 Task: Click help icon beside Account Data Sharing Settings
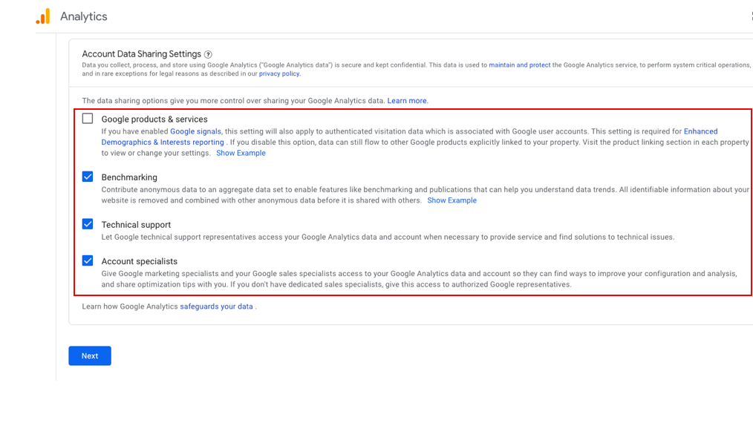pos(208,54)
